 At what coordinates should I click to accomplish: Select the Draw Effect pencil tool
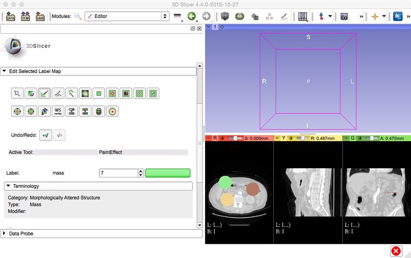click(58, 93)
